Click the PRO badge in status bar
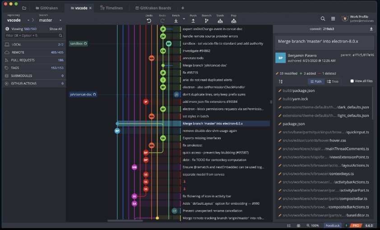Viewport: 380px width, 230px height. point(356,225)
